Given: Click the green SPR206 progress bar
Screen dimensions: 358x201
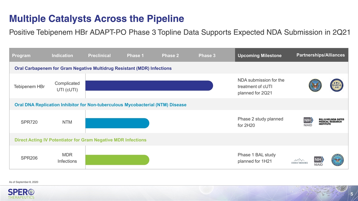Looking at the screenshot, I should coord(117,160).
